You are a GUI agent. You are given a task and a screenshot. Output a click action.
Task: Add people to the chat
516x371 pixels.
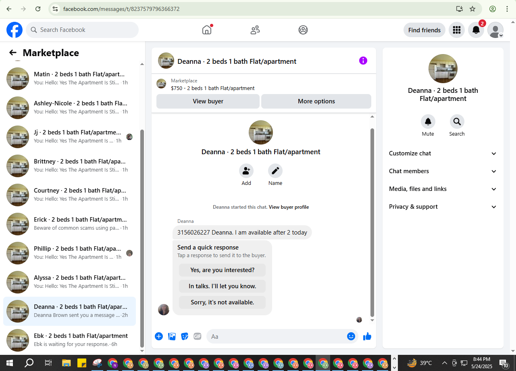(x=246, y=171)
